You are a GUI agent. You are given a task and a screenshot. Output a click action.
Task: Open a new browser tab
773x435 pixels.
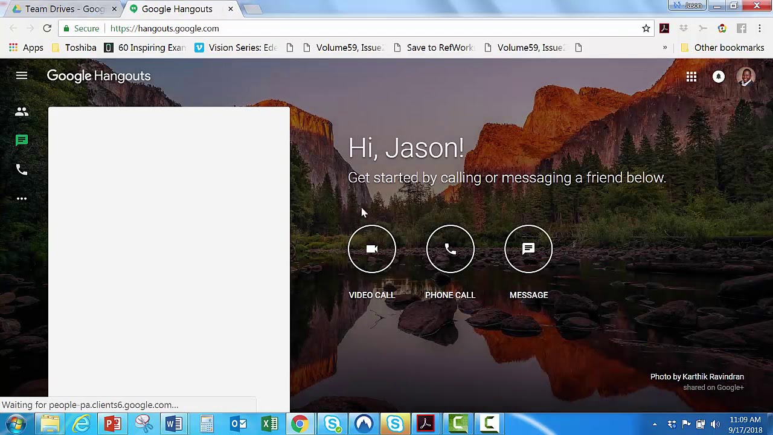point(254,9)
